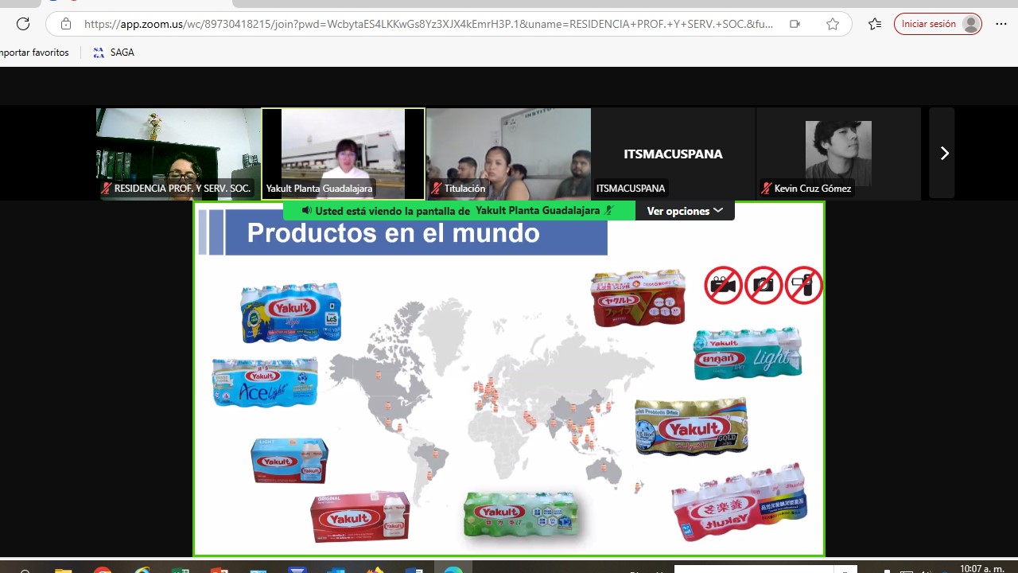Click the muted microphone icon beside Titulación
The width and height of the screenshot is (1018, 573).
click(x=437, y=189)
